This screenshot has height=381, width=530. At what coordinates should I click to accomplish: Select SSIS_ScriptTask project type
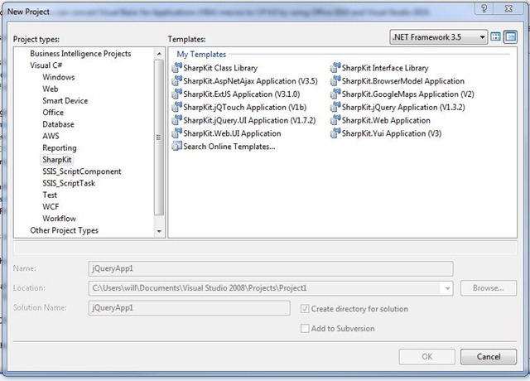click(69, 183)
